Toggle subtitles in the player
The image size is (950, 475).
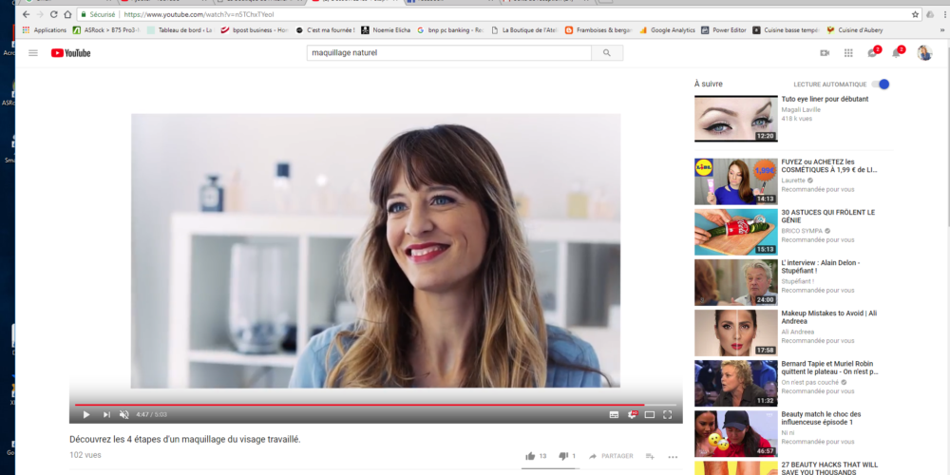[x=614, y=415]
